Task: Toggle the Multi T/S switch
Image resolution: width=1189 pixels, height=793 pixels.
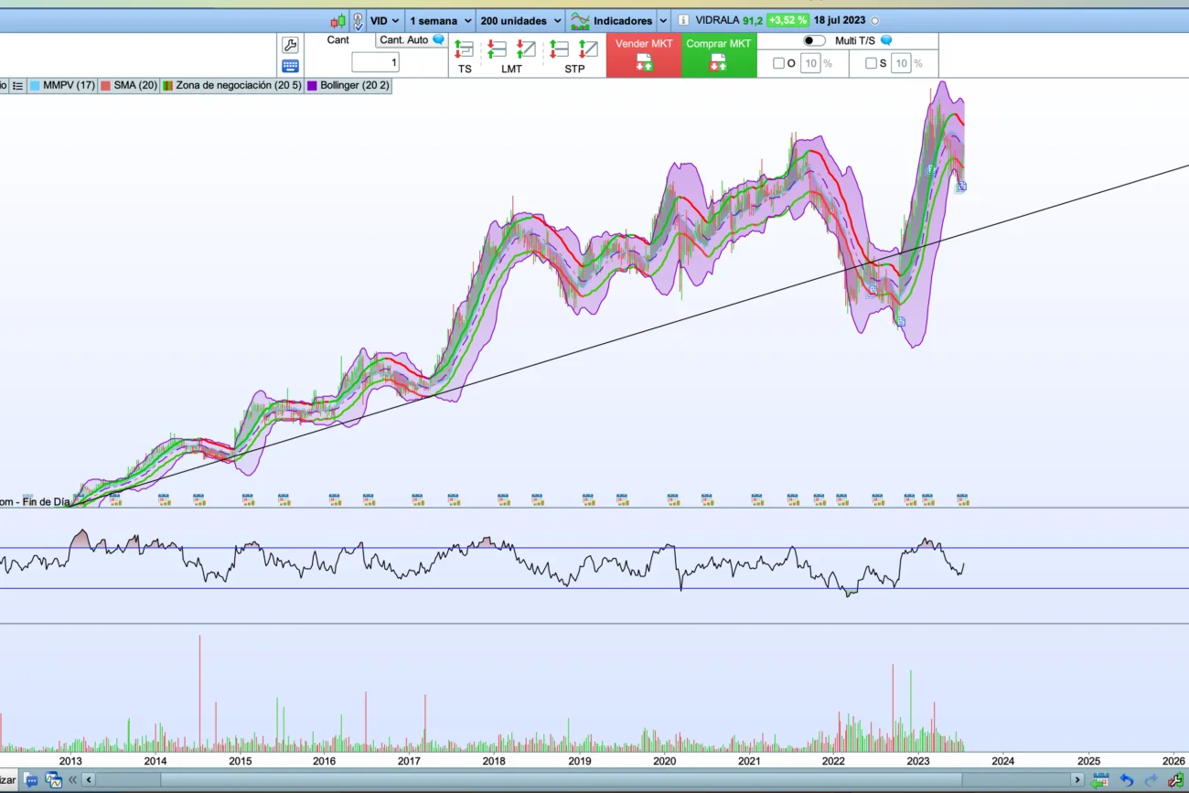Action: [813, 40]
